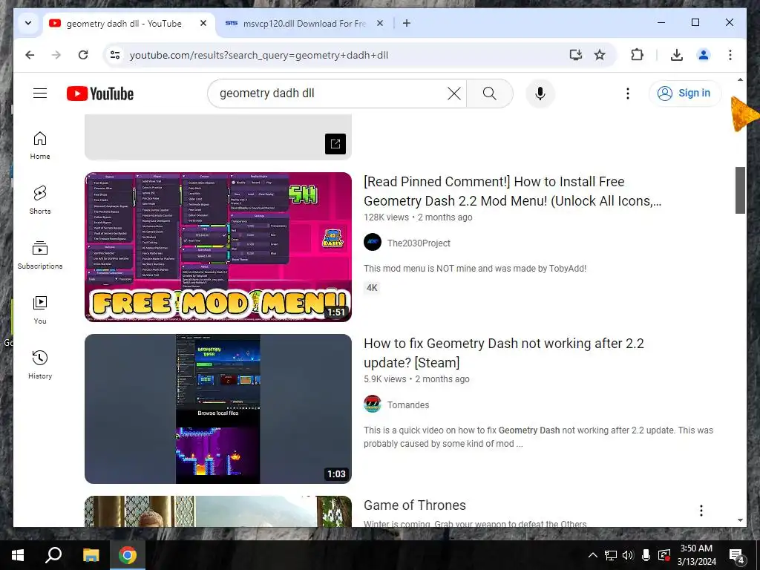Click the external link icon on the ad card
The height and width of the screenshot is (570, 760).
335,143
